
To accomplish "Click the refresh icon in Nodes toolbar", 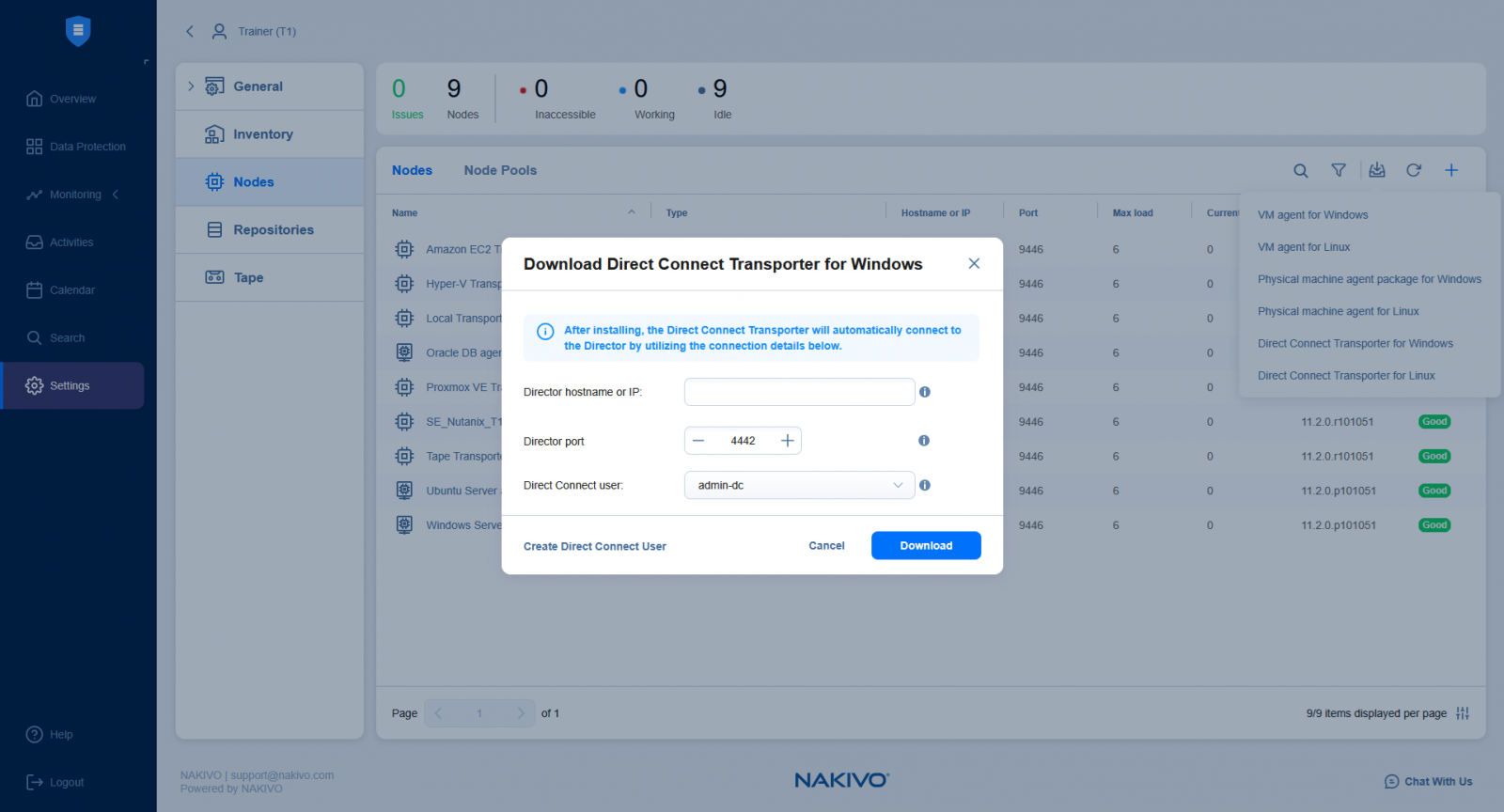I will tap(1414, 170).
